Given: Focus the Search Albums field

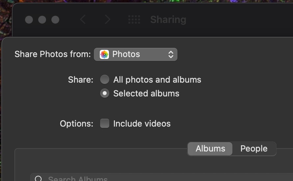Looking at the screenshot, I should [x=162, y=177].
